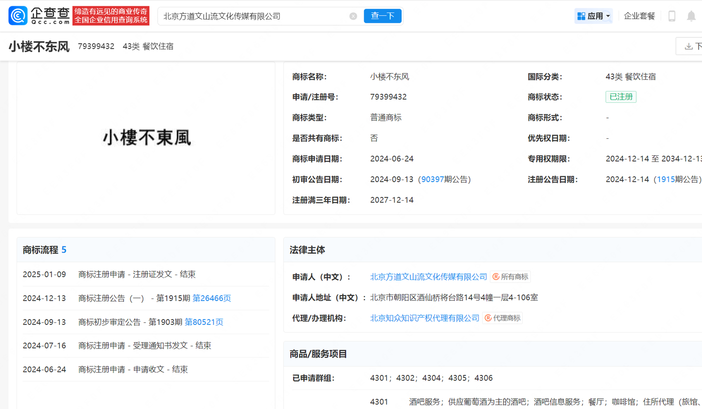This screenshot has height=409, width=702.
Task: Click the 小楼不东风 page title
Action: click(x=39, y=47)
